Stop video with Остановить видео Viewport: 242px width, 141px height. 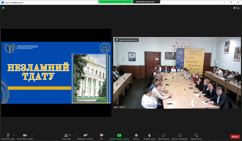click(x=25, y=137)
